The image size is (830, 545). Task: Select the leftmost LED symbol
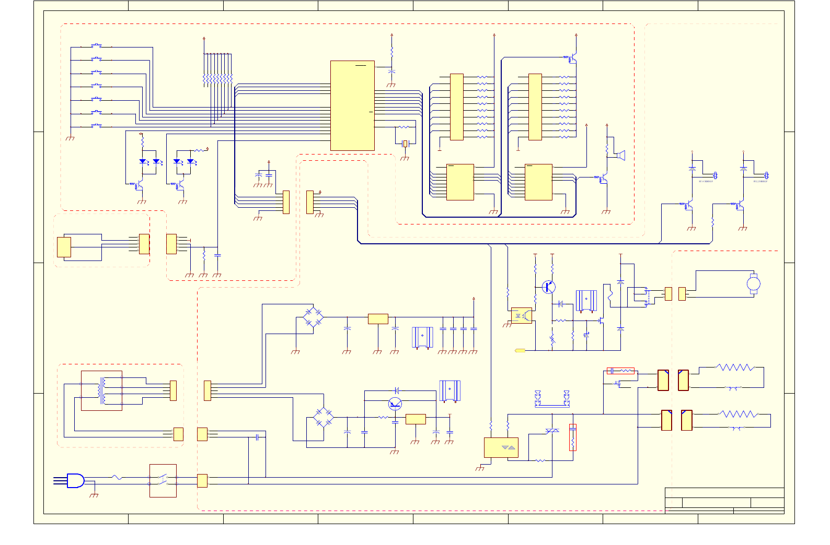tap(143, 162)
